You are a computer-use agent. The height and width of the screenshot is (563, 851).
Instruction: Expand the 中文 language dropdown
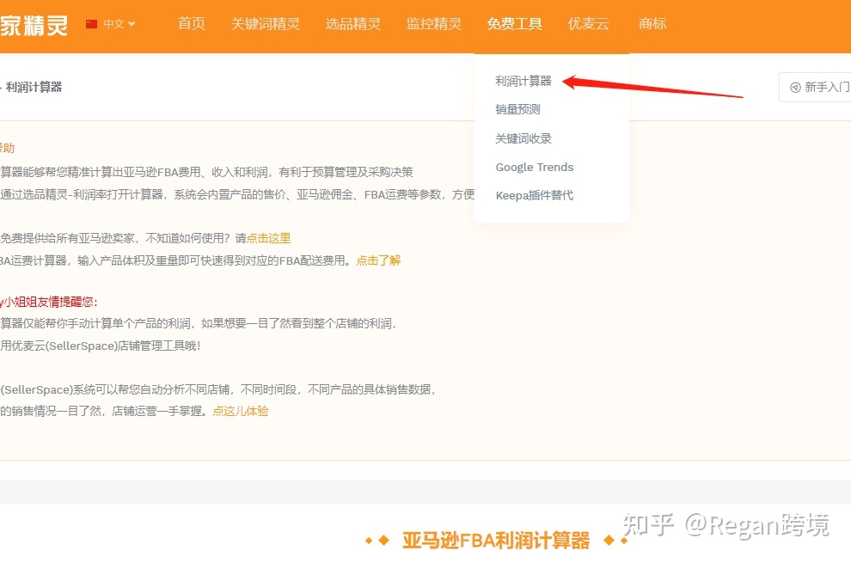[119, 24]
